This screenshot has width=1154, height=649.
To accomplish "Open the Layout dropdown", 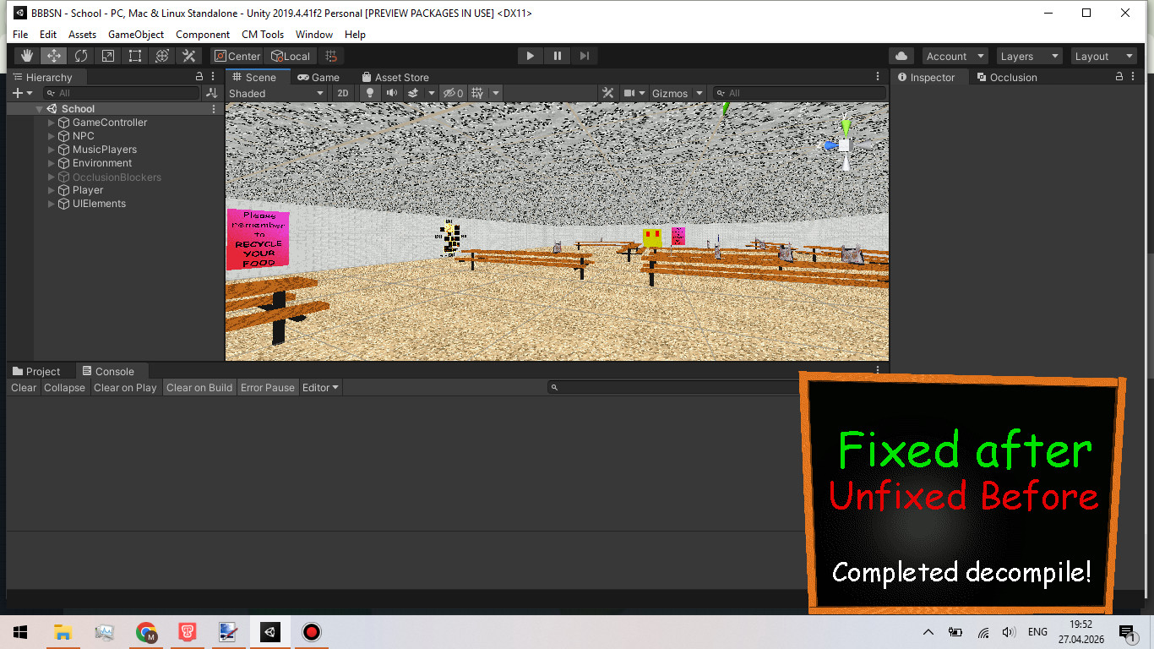I will coord(1104,56).
